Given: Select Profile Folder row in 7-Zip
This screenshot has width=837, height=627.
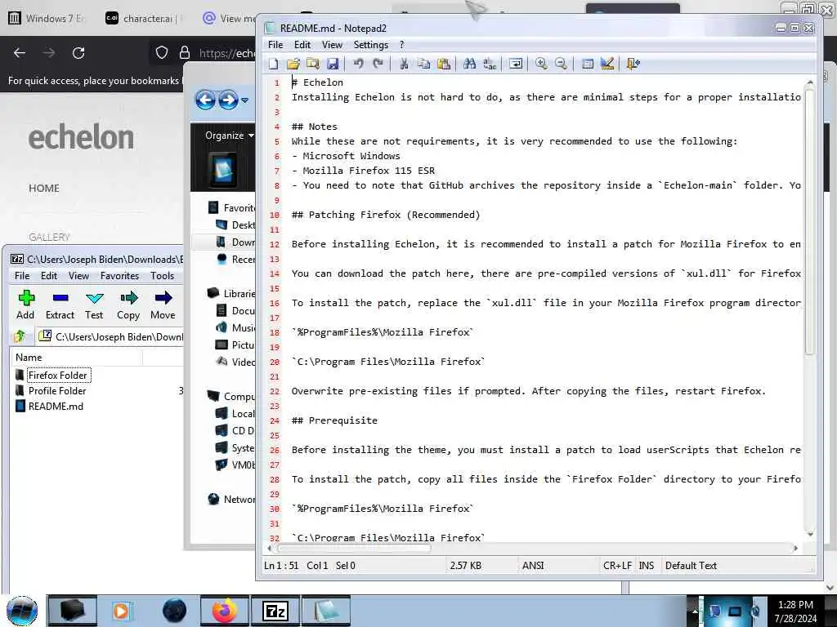Looking at the screenshot, I should click(x=57, y=391).
